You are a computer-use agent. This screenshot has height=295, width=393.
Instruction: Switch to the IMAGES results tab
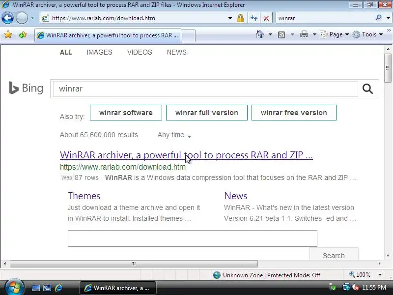point(100,52)
